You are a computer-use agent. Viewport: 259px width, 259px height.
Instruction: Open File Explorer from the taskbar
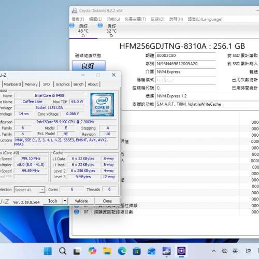[107, 251]
